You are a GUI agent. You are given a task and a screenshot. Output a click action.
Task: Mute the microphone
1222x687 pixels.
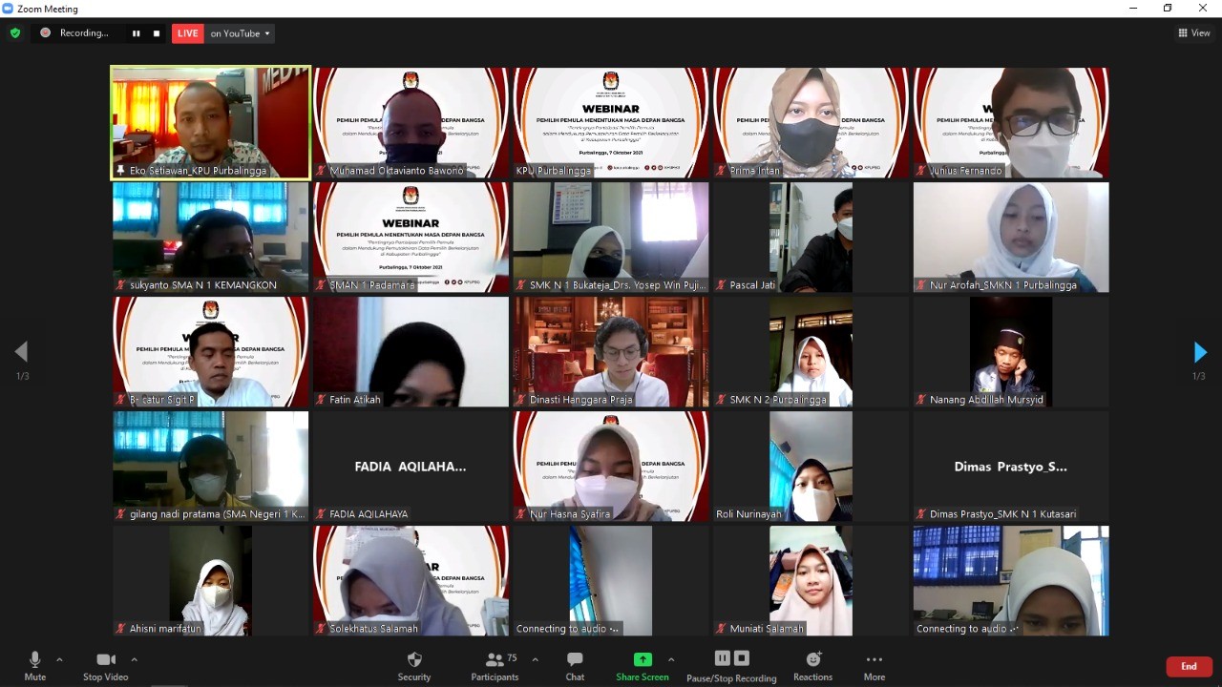pos(35,660)
